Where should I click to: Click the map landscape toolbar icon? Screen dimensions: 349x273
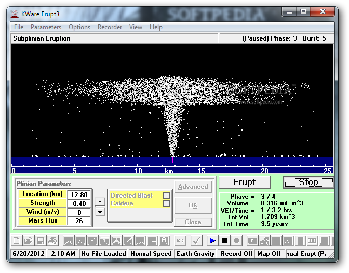[264, 241]
